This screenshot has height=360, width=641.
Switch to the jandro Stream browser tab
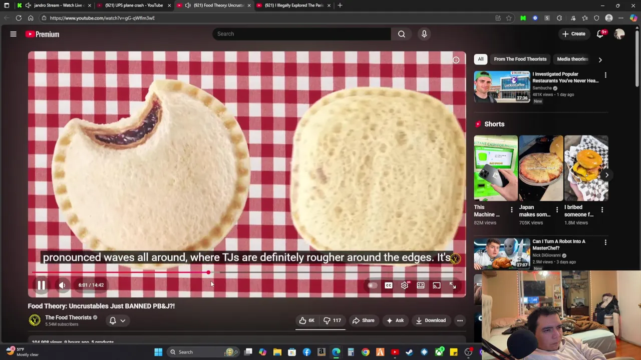pos(55,5)
